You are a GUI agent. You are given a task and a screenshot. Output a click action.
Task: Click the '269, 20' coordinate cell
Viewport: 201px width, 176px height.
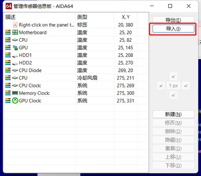tap(126, 70)
